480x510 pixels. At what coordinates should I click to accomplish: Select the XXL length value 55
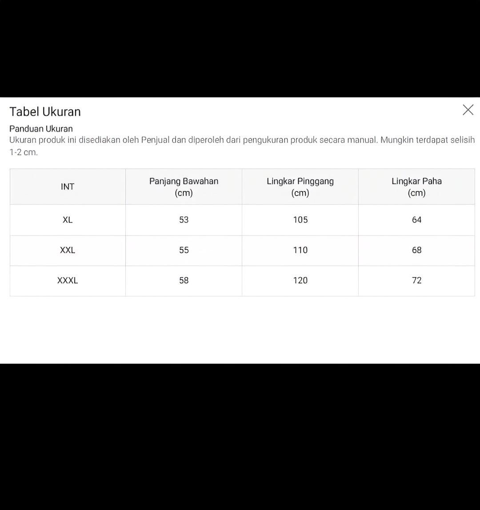pyautogui.click(x=184, y=250)
